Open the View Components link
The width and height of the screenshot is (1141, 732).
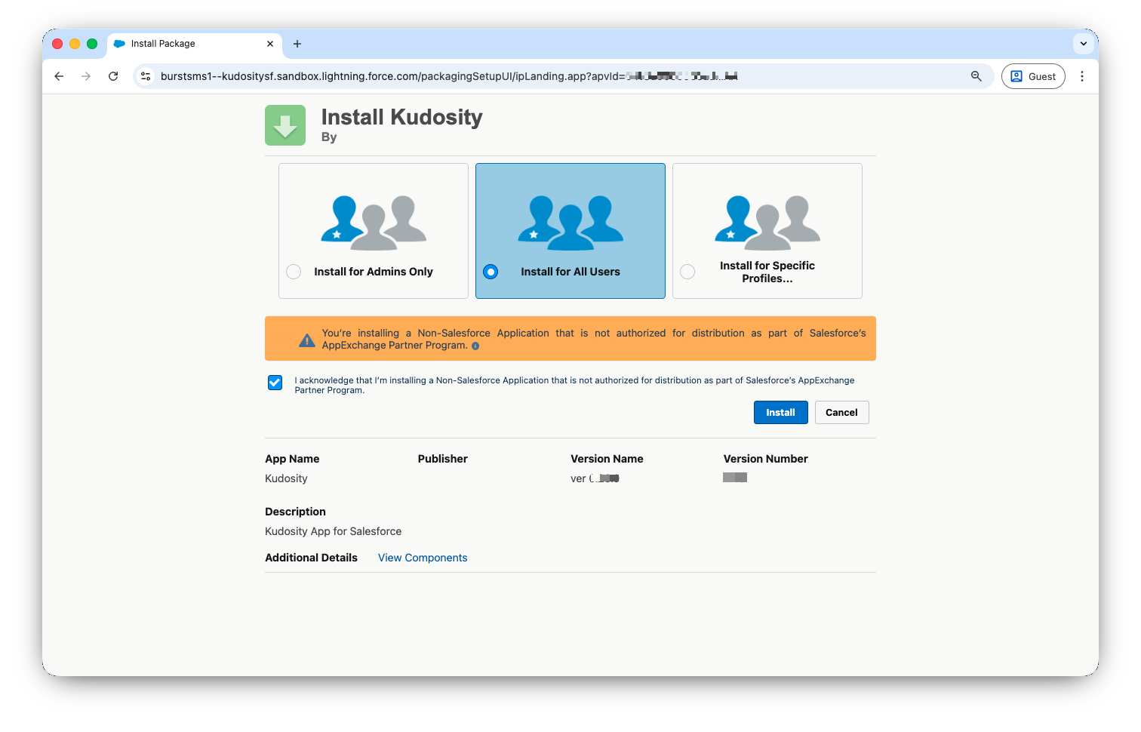[423, 558]
